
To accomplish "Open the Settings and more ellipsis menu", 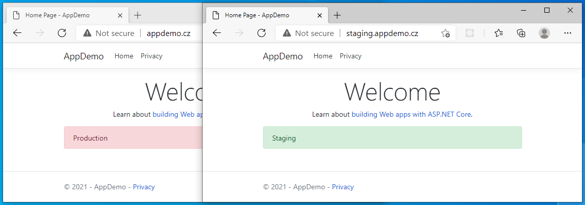I will [x=567, y=33].
